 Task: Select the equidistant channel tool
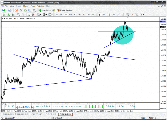(123, 15)
